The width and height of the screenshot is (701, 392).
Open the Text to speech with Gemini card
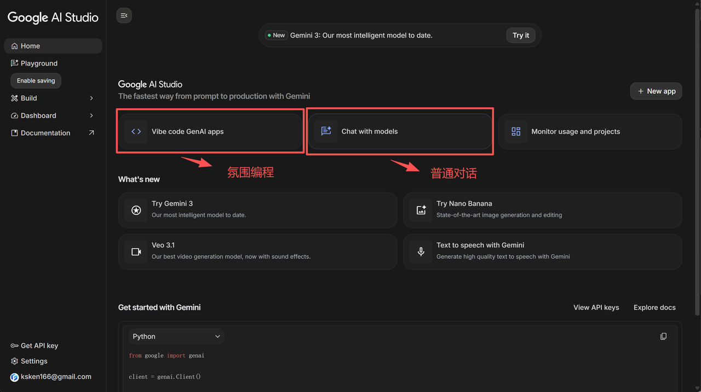[x=542, y=251]
